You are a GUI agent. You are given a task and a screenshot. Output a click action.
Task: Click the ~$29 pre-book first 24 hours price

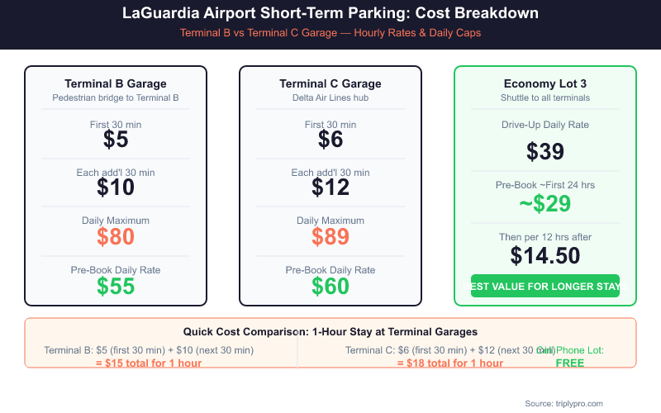pyautogui.click(x=545, y=204)
